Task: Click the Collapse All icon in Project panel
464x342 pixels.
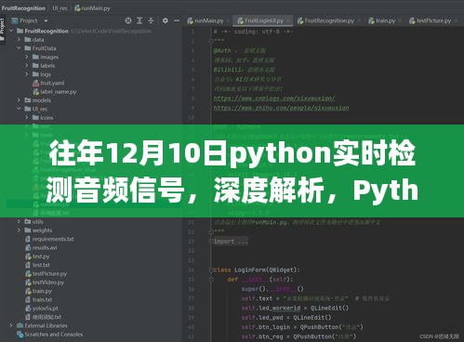Action: [x=151, y=20]
